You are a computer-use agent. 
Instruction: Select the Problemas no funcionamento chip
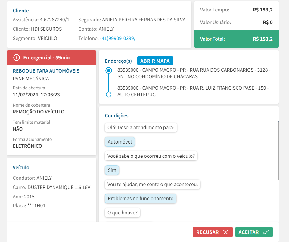141,198
